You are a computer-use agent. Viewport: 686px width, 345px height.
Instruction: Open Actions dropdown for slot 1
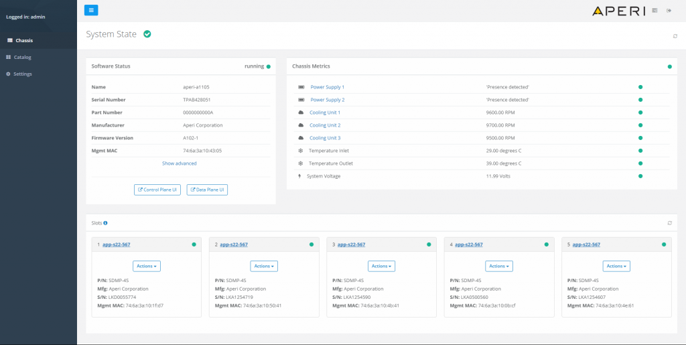pyautogui.click(x=147, y=266)
